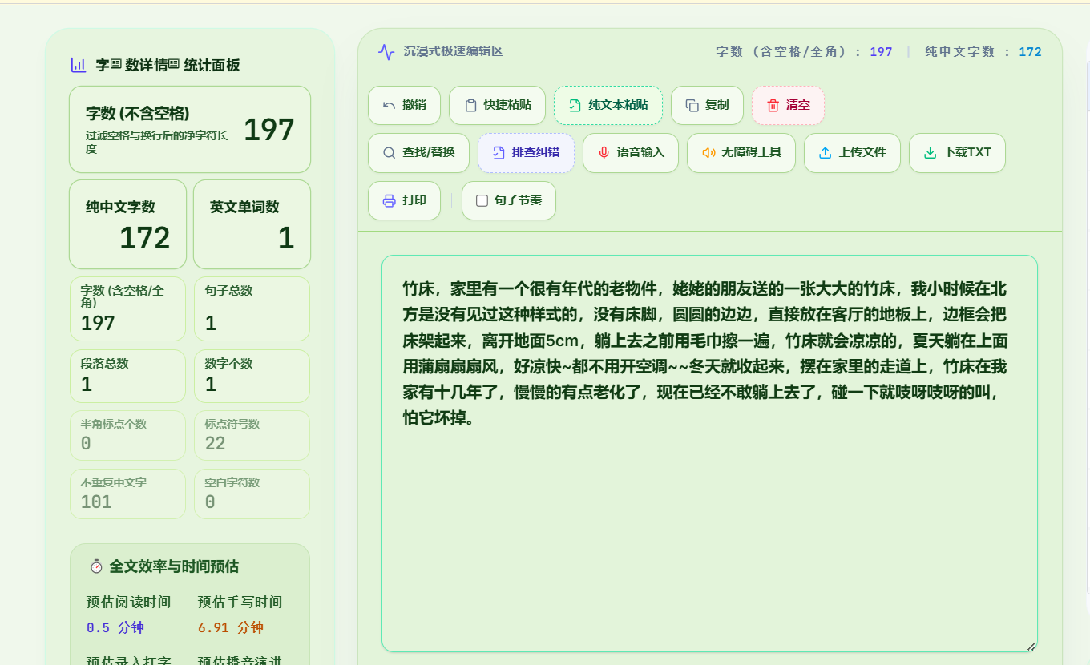Click the 字数 (含空格/全角) small card
Screen dimensions: 1090x665
point(127,308)
